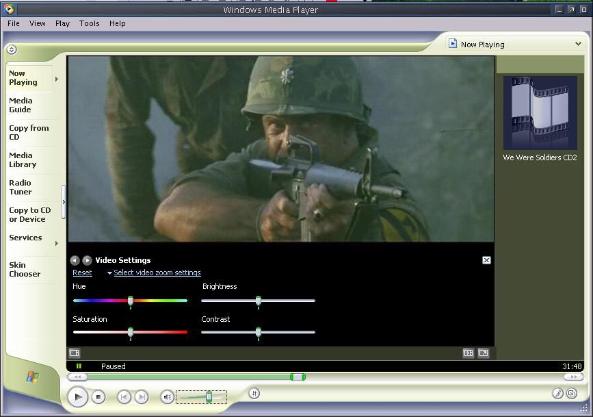Screen dimensions: 593x417
Task: Open the Copy to CD or Device tab
Action: click(29, 215)
